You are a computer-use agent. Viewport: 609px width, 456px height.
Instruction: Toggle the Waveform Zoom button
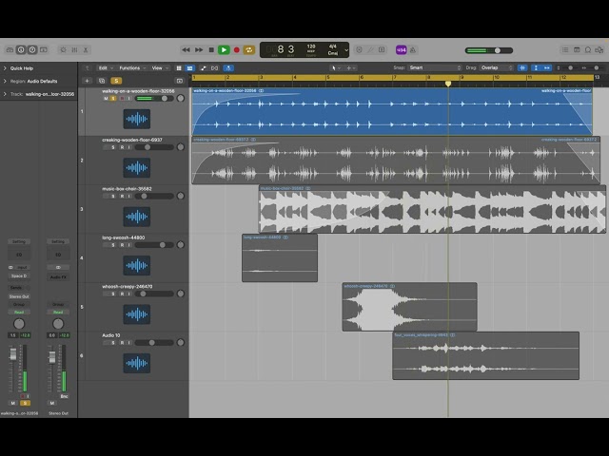522,67
